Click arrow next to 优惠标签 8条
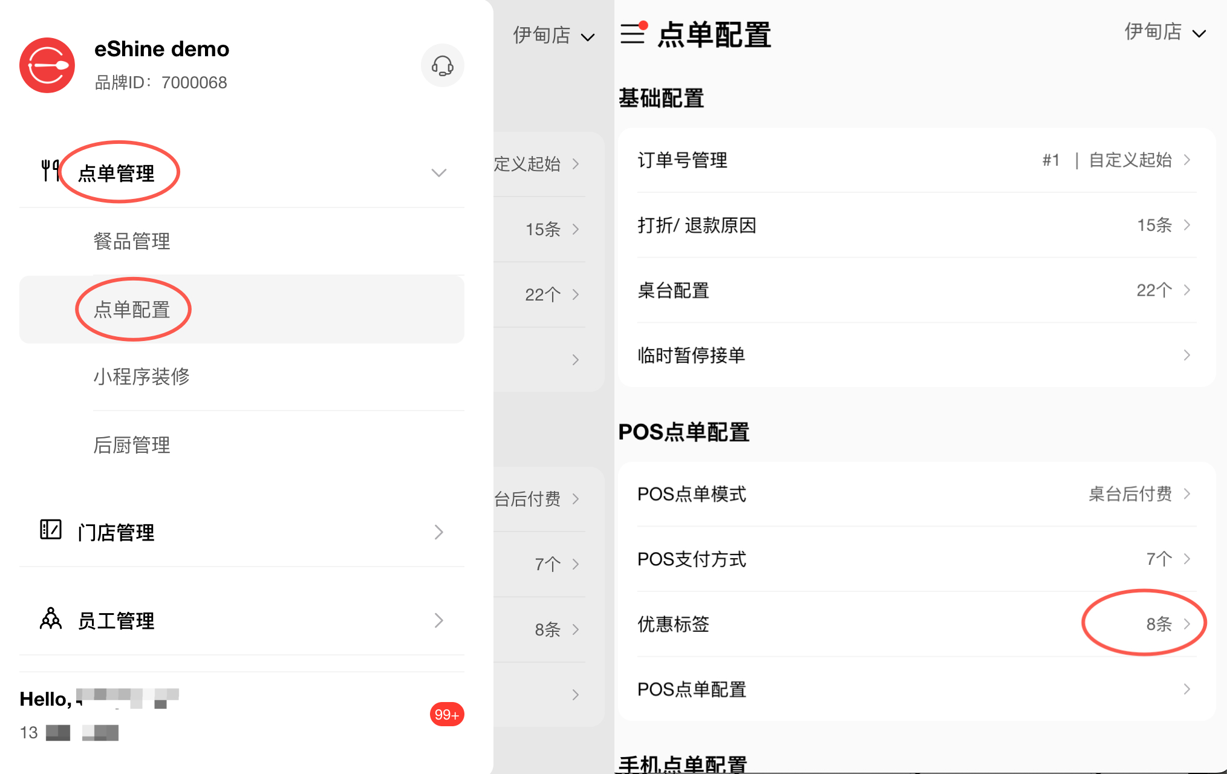This screenshot has width=1227, height=774. (1186, 623)
